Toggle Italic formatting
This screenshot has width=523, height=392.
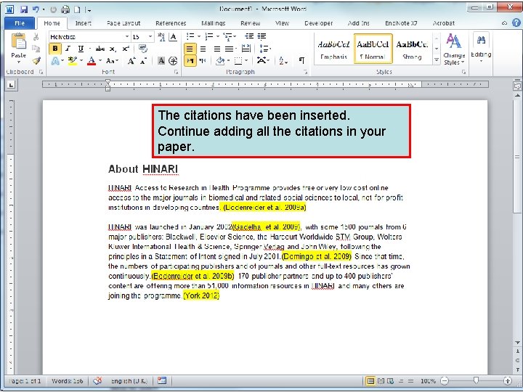coord(68,49)
